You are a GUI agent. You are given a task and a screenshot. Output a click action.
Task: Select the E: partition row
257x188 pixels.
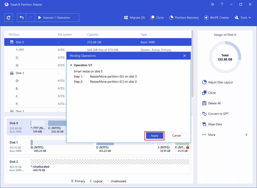35,88
